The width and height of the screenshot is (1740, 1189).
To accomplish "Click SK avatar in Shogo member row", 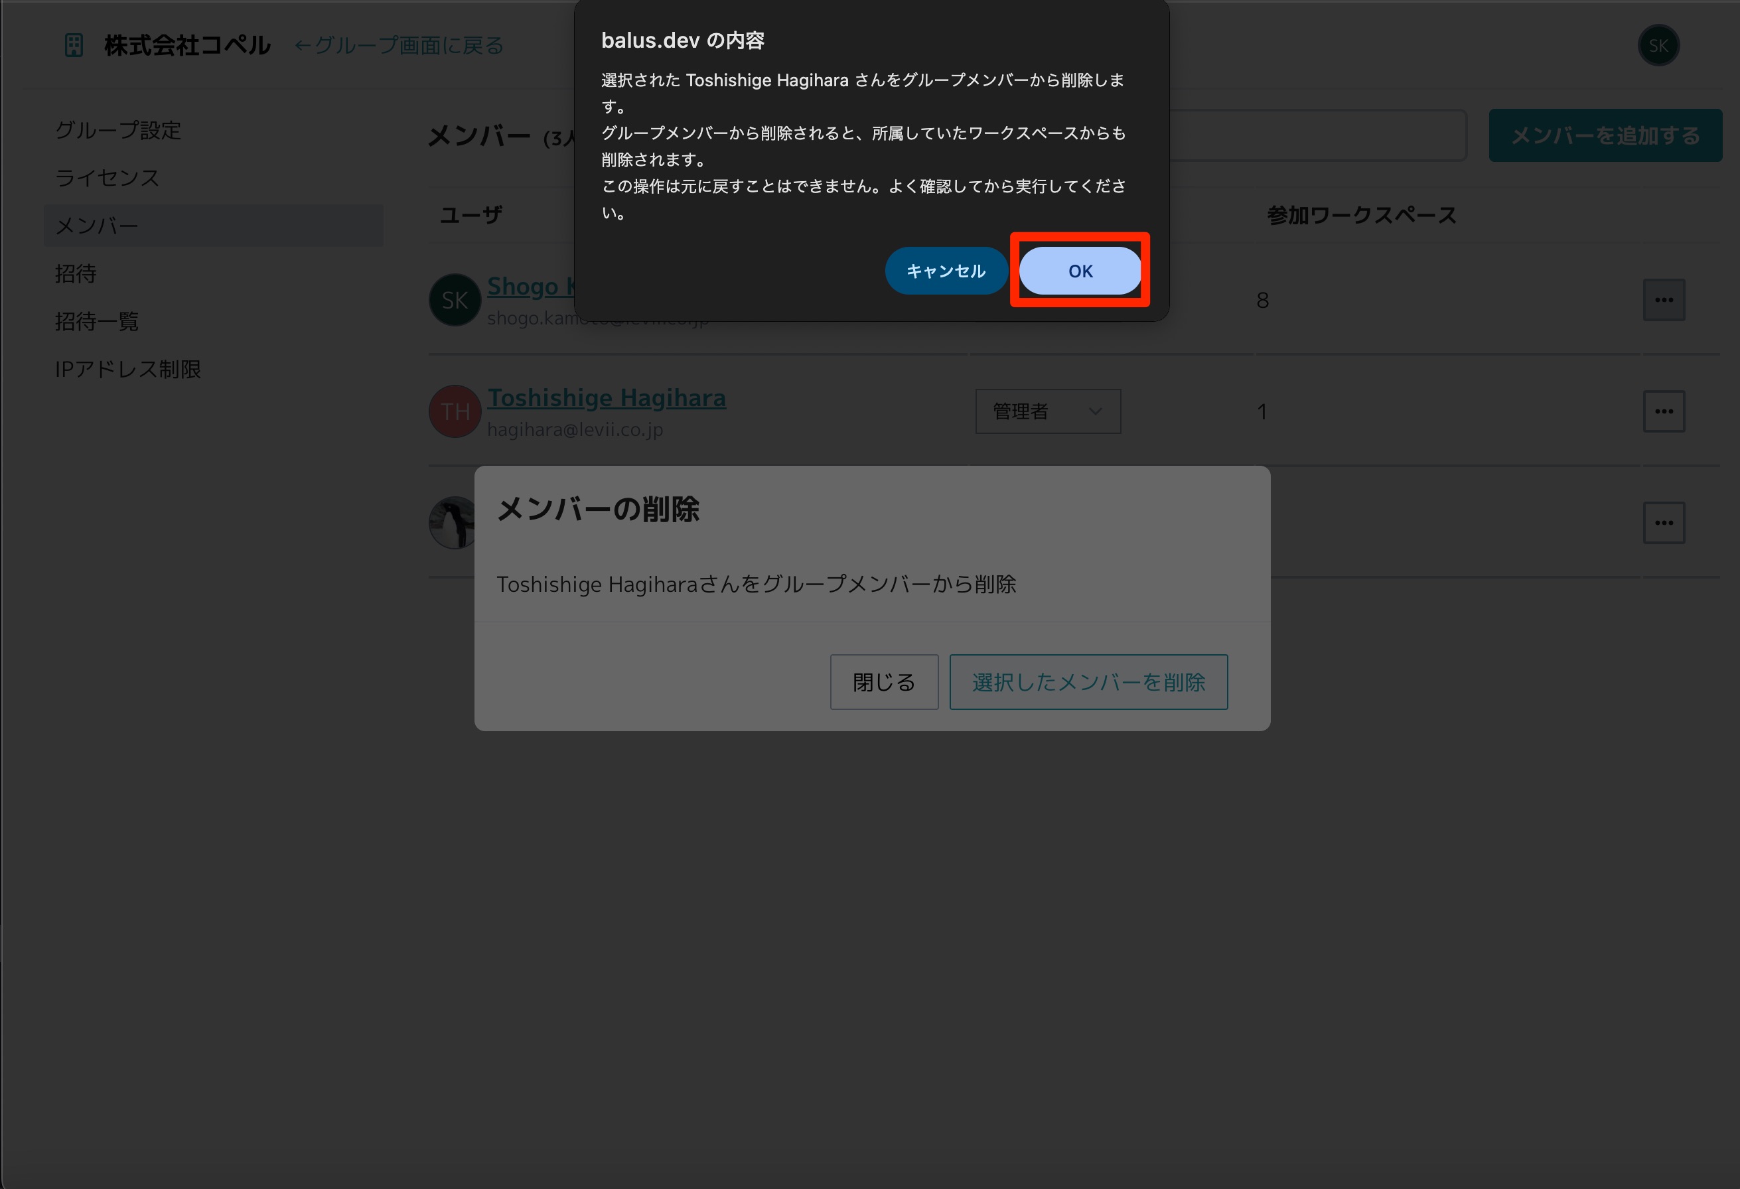I will pyautogui.click(x=455, y=301).
